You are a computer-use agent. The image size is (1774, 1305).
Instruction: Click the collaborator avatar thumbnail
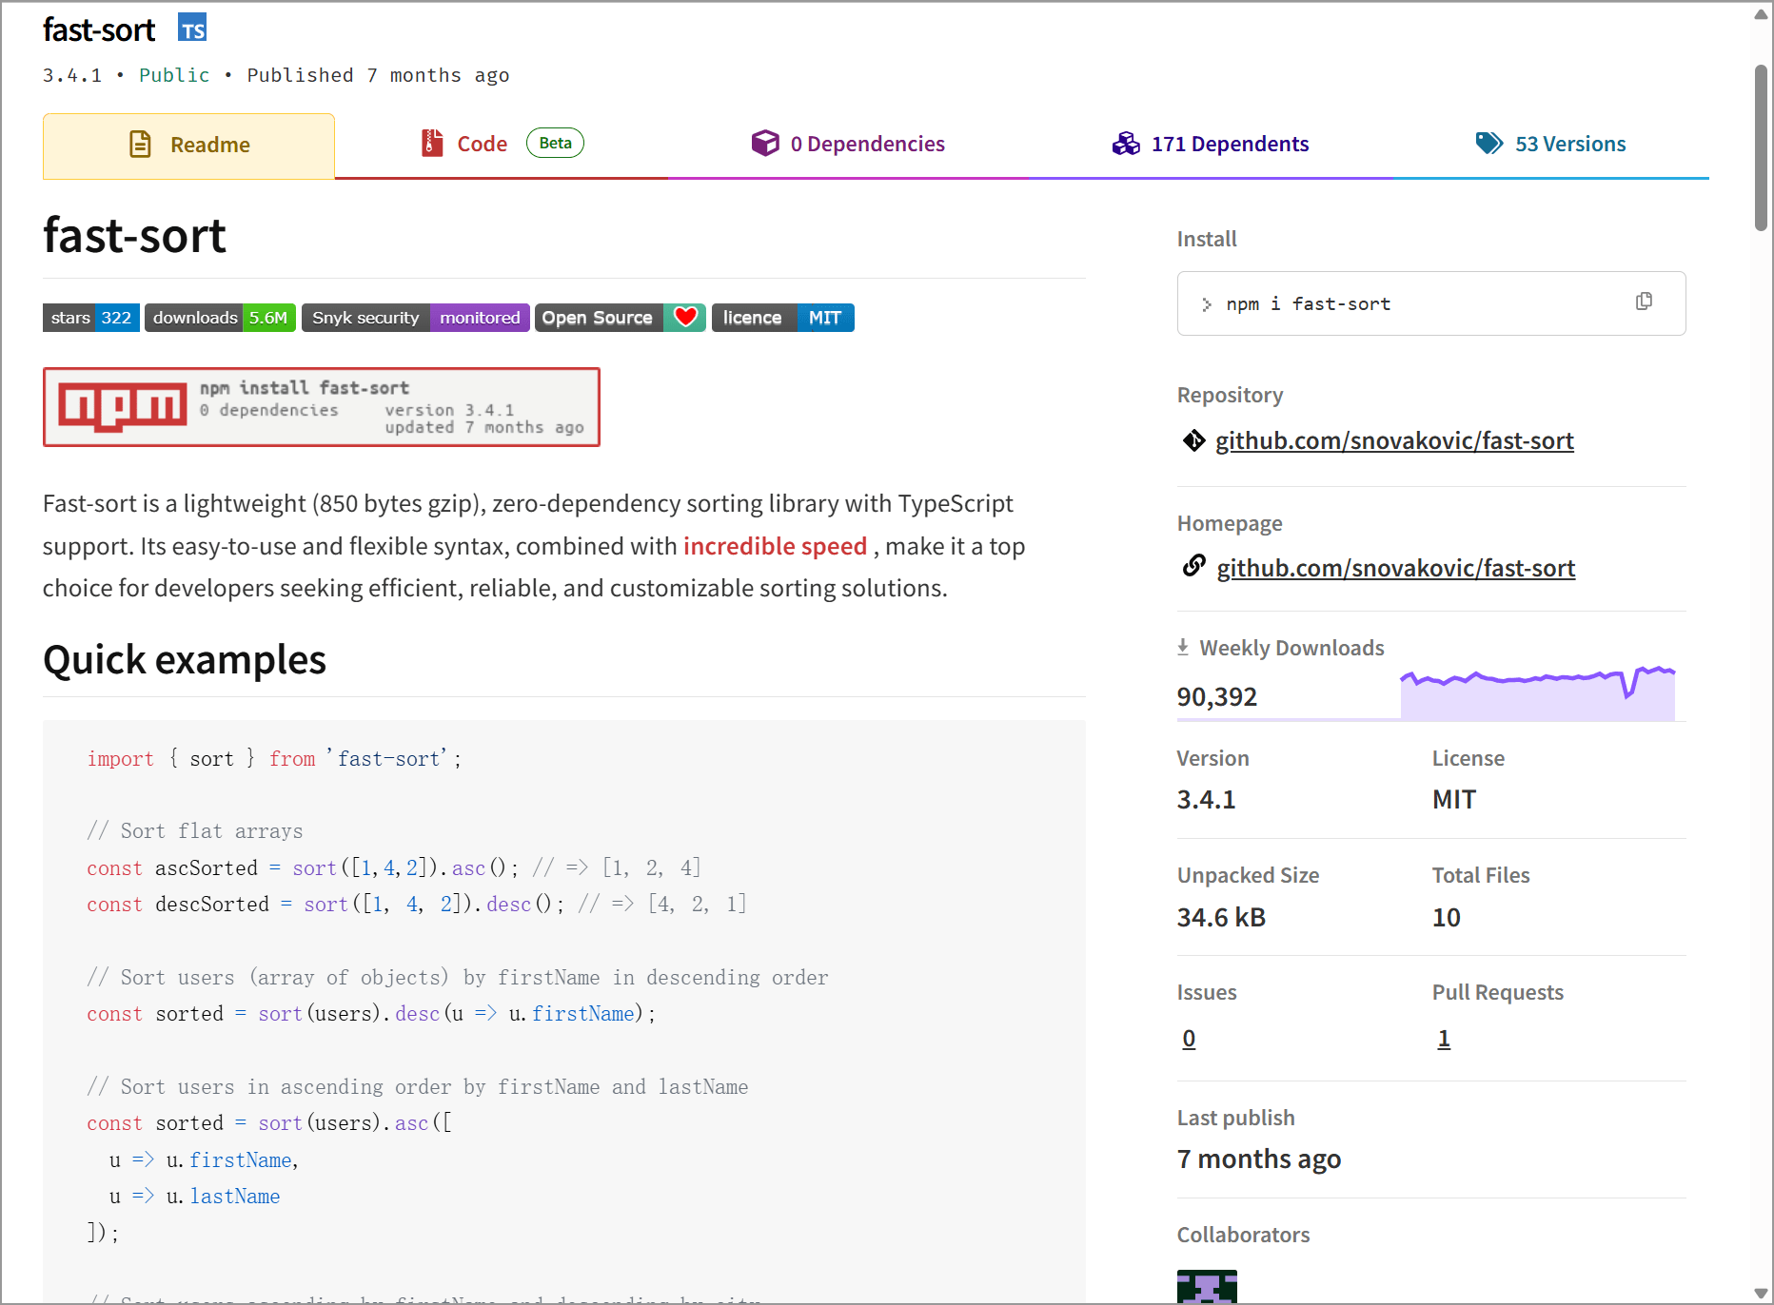pos(1207,1286)
